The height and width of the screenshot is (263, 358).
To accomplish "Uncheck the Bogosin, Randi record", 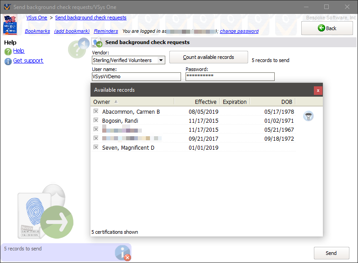I will pyautogui.click(x=95, y=120).
